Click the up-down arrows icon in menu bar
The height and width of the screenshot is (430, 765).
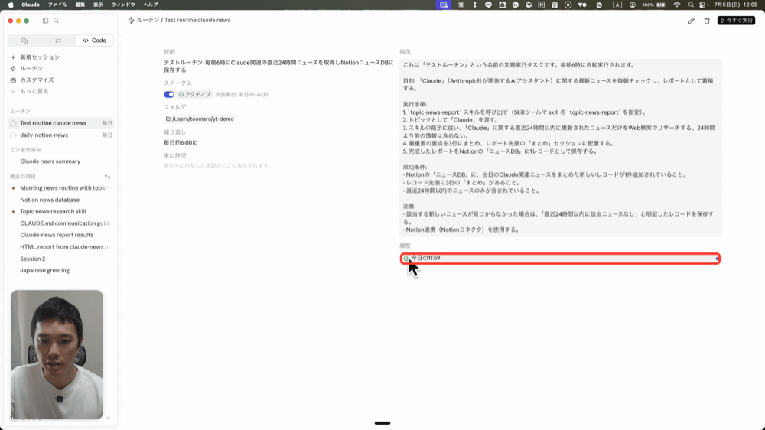[x=475, y=5]
